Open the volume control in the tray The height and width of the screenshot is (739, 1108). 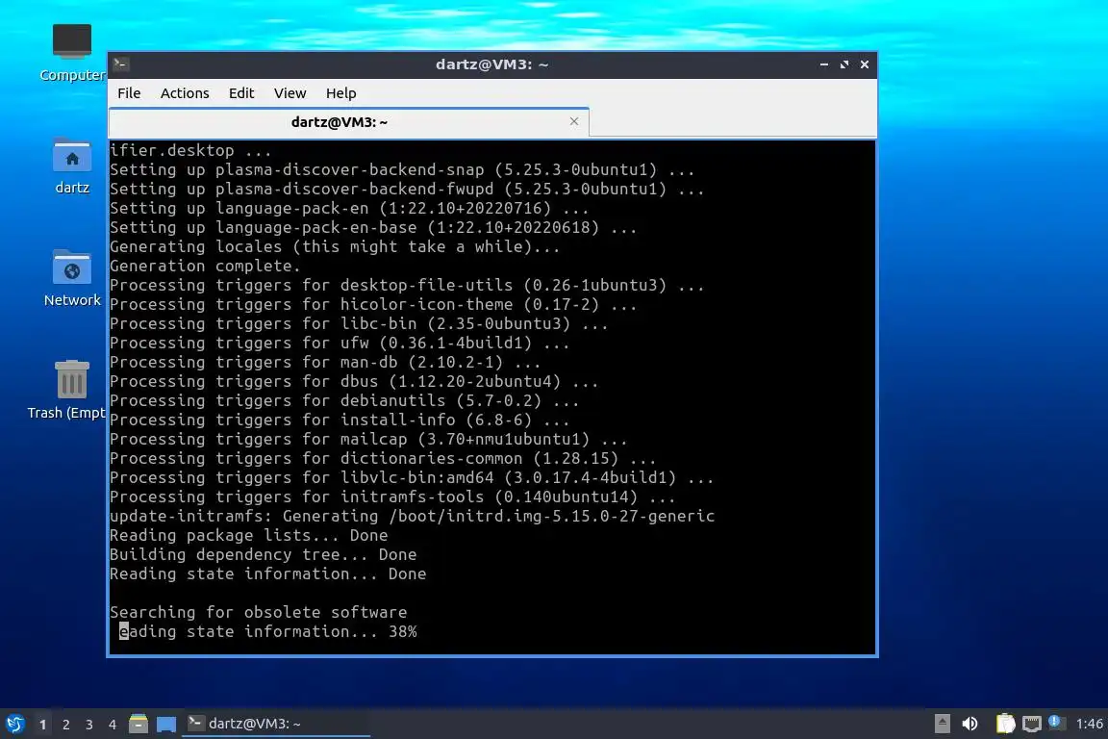pyautogui.click(x=969, y=724)
